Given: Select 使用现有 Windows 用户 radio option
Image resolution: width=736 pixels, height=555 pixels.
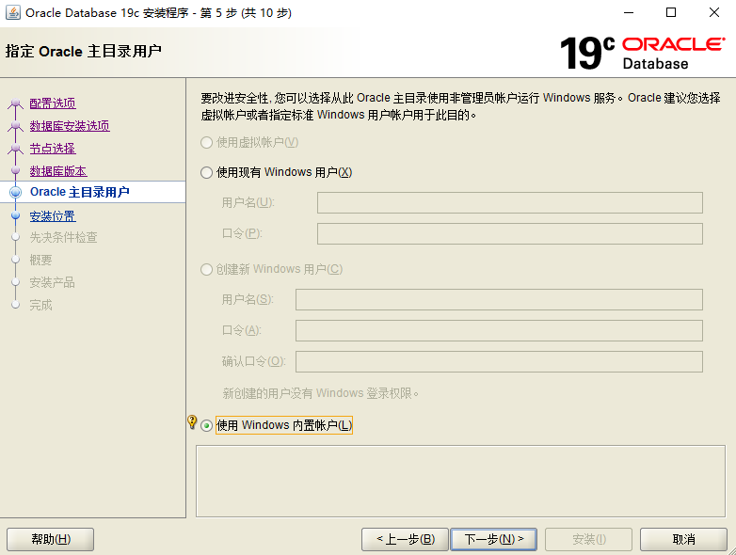Looking at the screenshot, I should [207, 172].
